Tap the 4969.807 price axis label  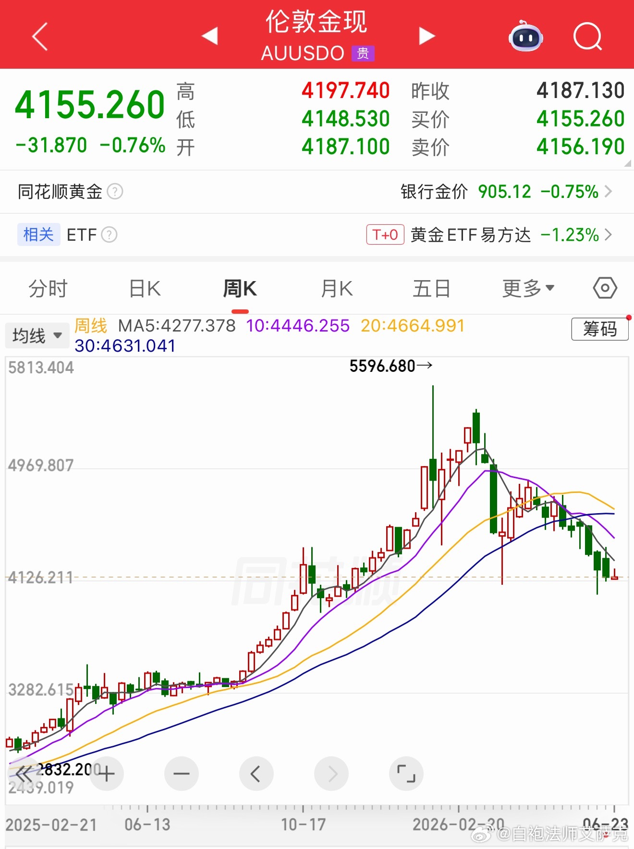(41, 466)
